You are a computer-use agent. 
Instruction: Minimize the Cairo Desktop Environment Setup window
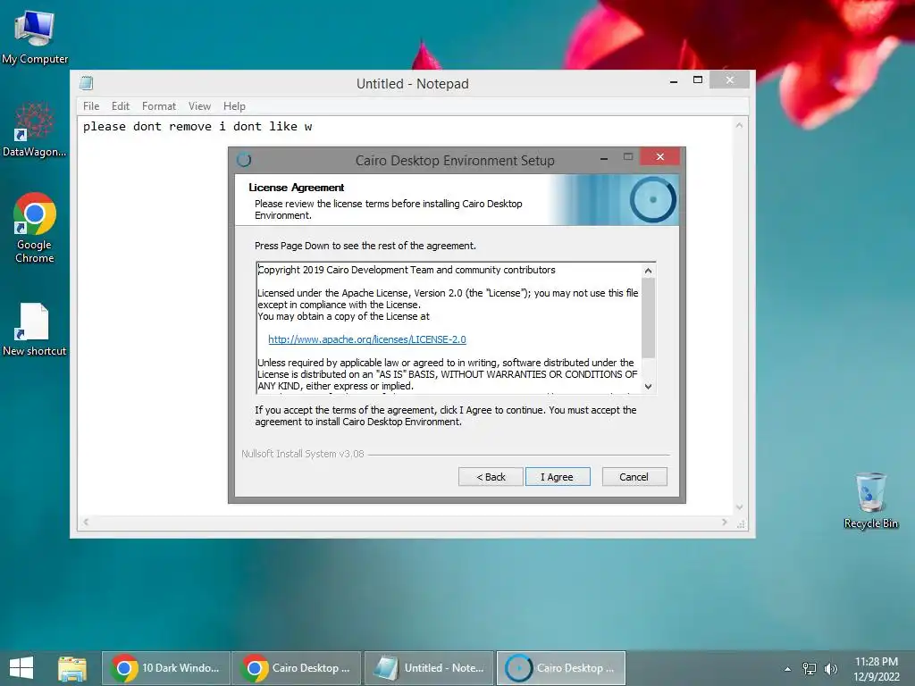coord(604,158)
